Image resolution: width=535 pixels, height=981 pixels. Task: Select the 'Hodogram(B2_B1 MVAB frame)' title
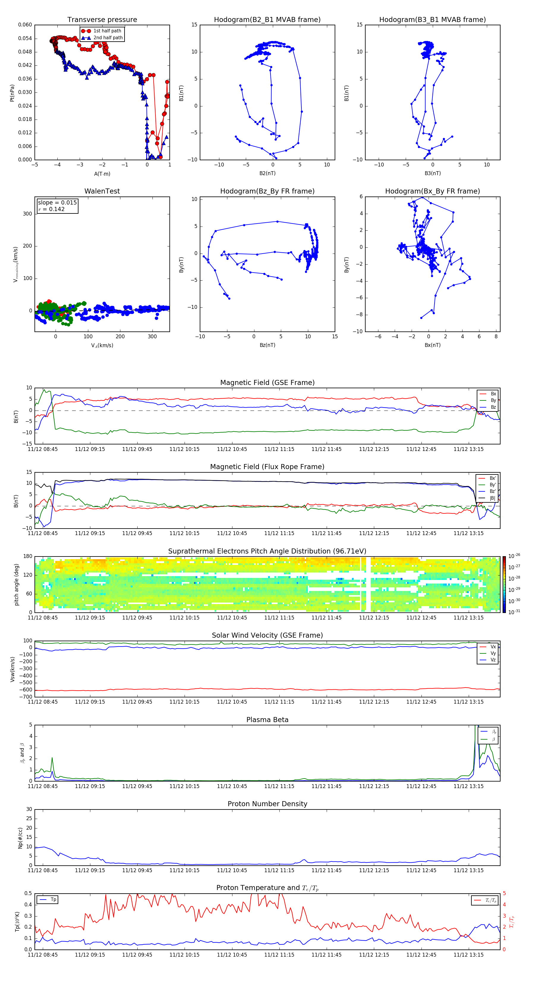coord(267,20)
